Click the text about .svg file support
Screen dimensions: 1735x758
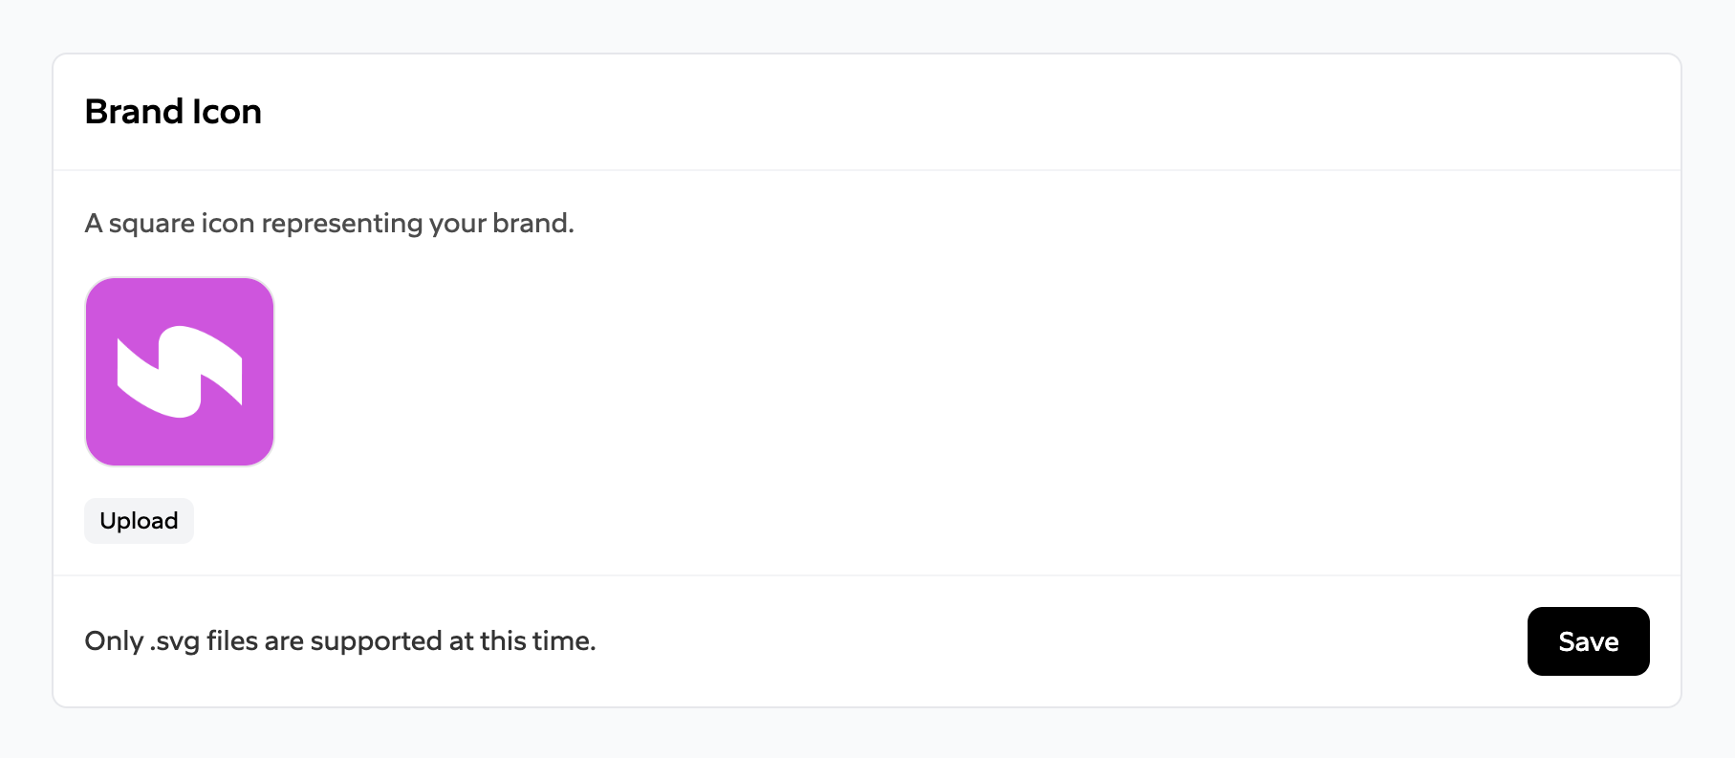(340, 641)
